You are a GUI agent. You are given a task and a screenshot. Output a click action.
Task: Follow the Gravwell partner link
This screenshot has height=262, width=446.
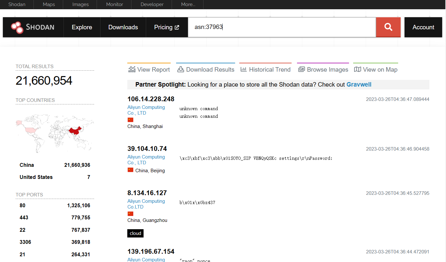coord(359,85)
